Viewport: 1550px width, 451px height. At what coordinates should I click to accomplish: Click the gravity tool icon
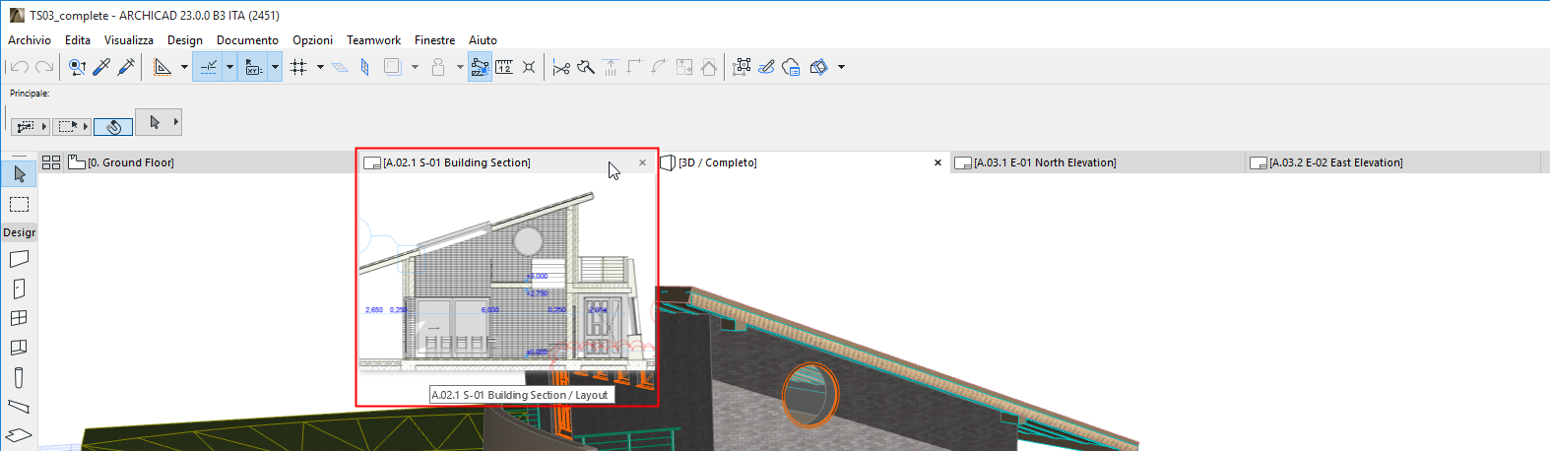[365, 67]
